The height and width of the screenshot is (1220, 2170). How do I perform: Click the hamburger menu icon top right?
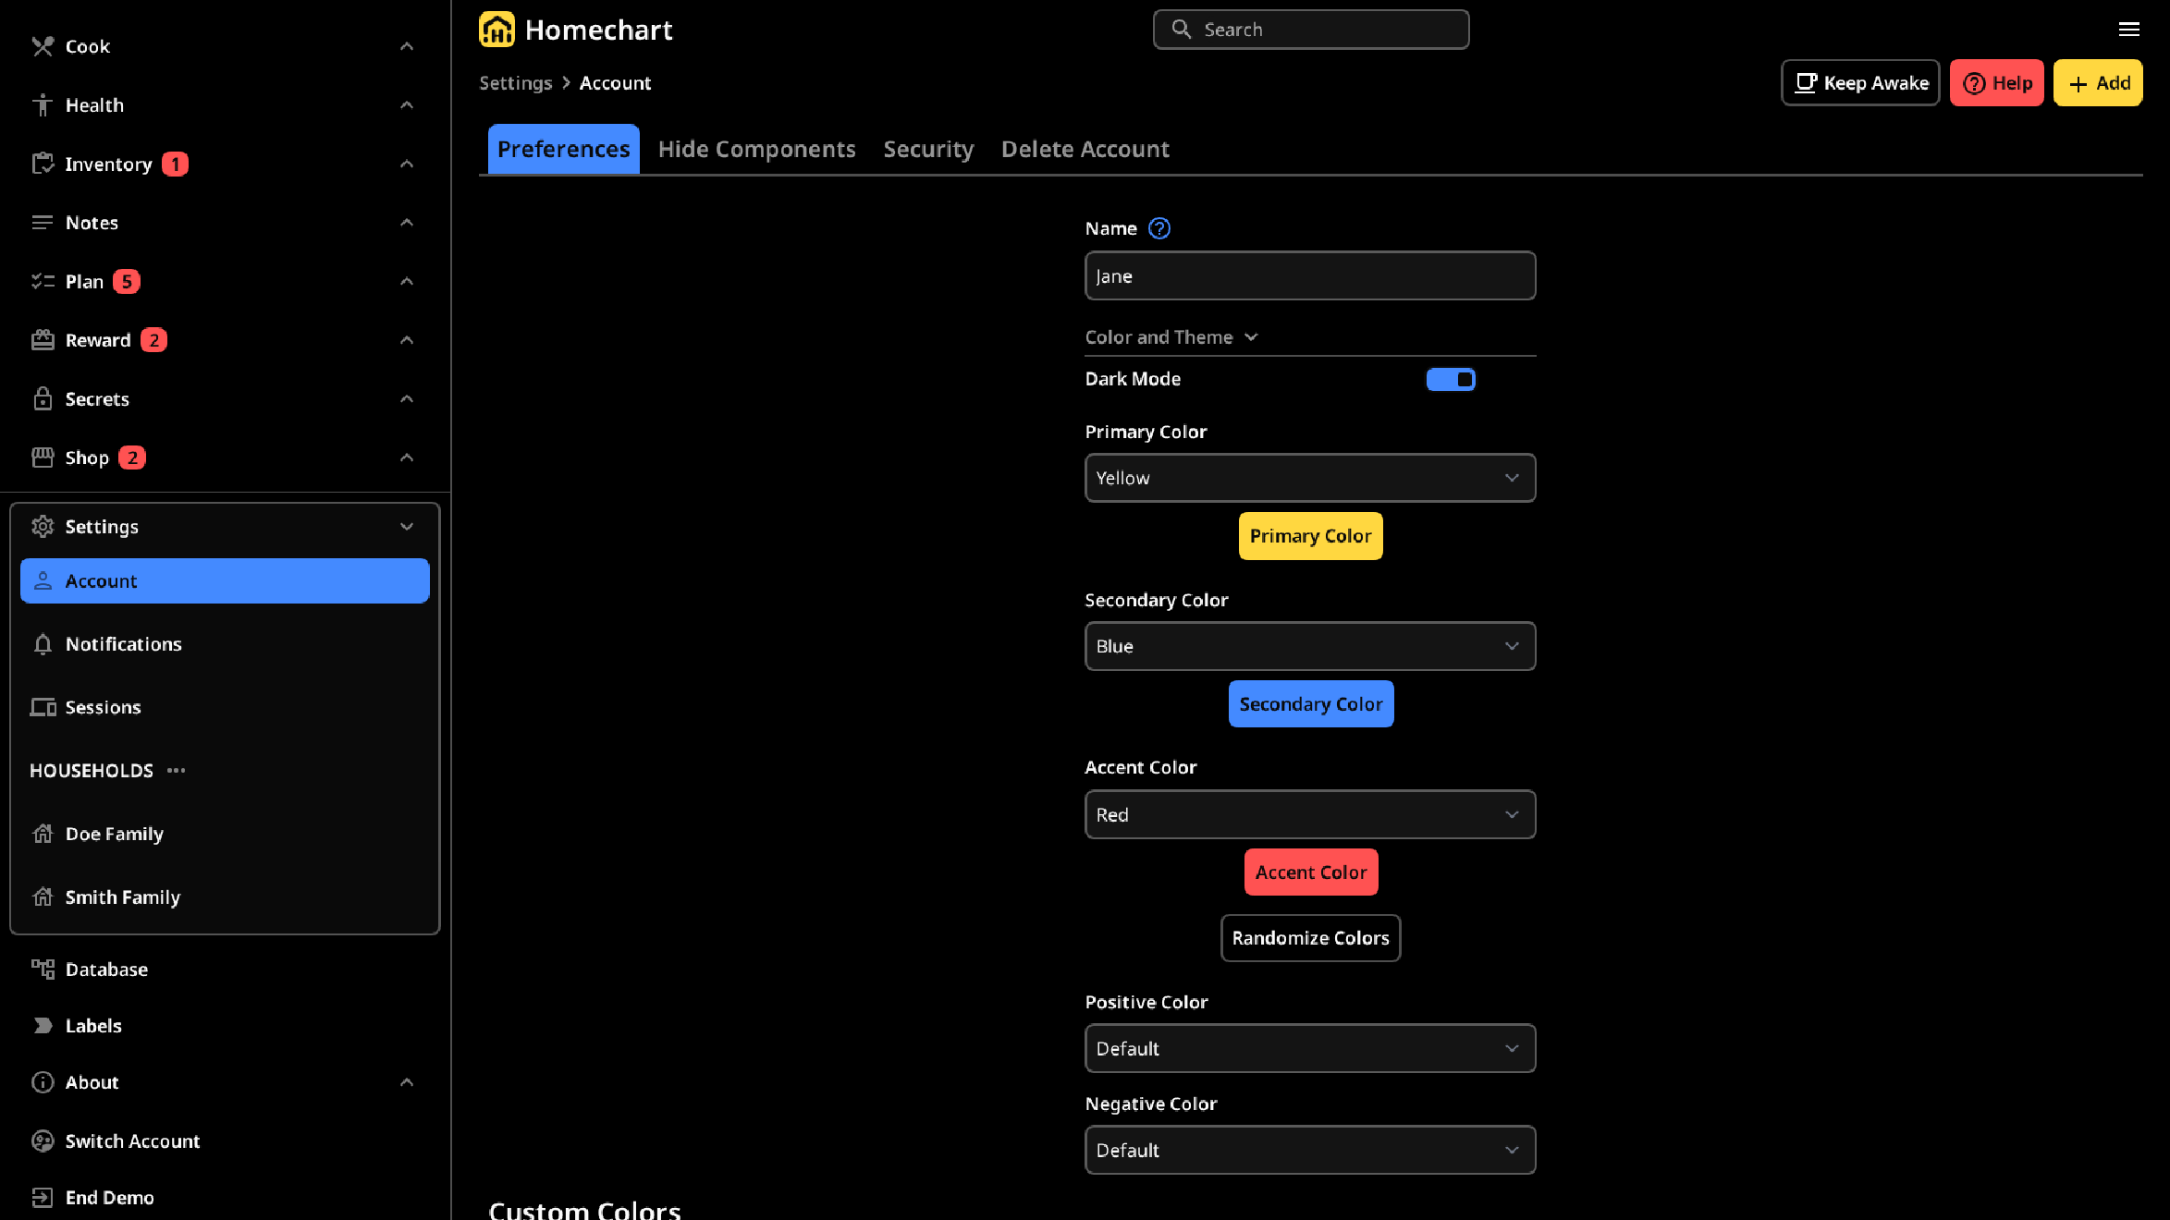[2129, 30]
